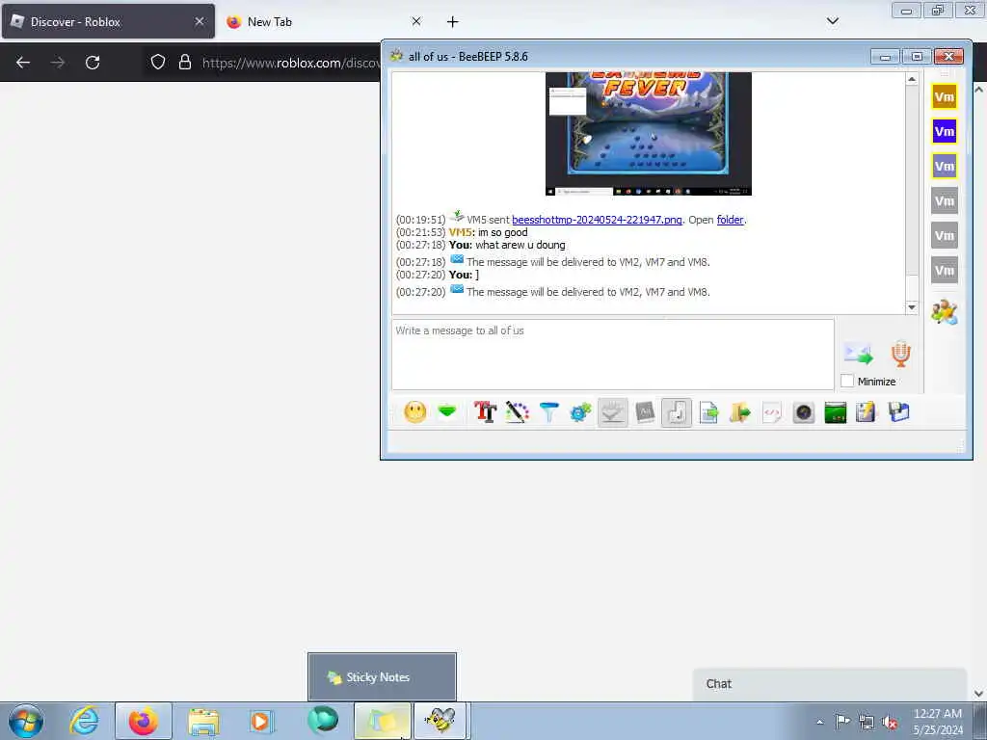Focus the 'Write a message to all of us' field
Image resolution: width=987 pixels, height=740 pixels.
click(x=612, y=355)
